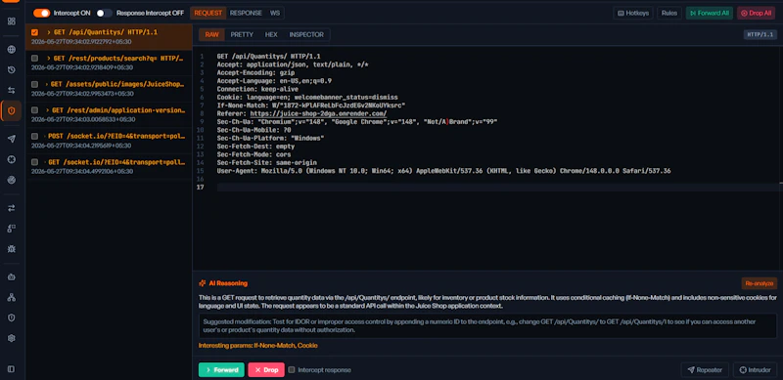
Task: Select the INSPECTOR view tab
Action: [306, 34]
